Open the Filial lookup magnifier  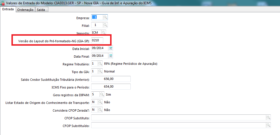pos(105,25)
